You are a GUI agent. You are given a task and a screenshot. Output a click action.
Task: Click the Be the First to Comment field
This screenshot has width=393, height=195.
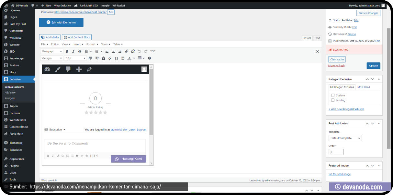coord(95,146)
